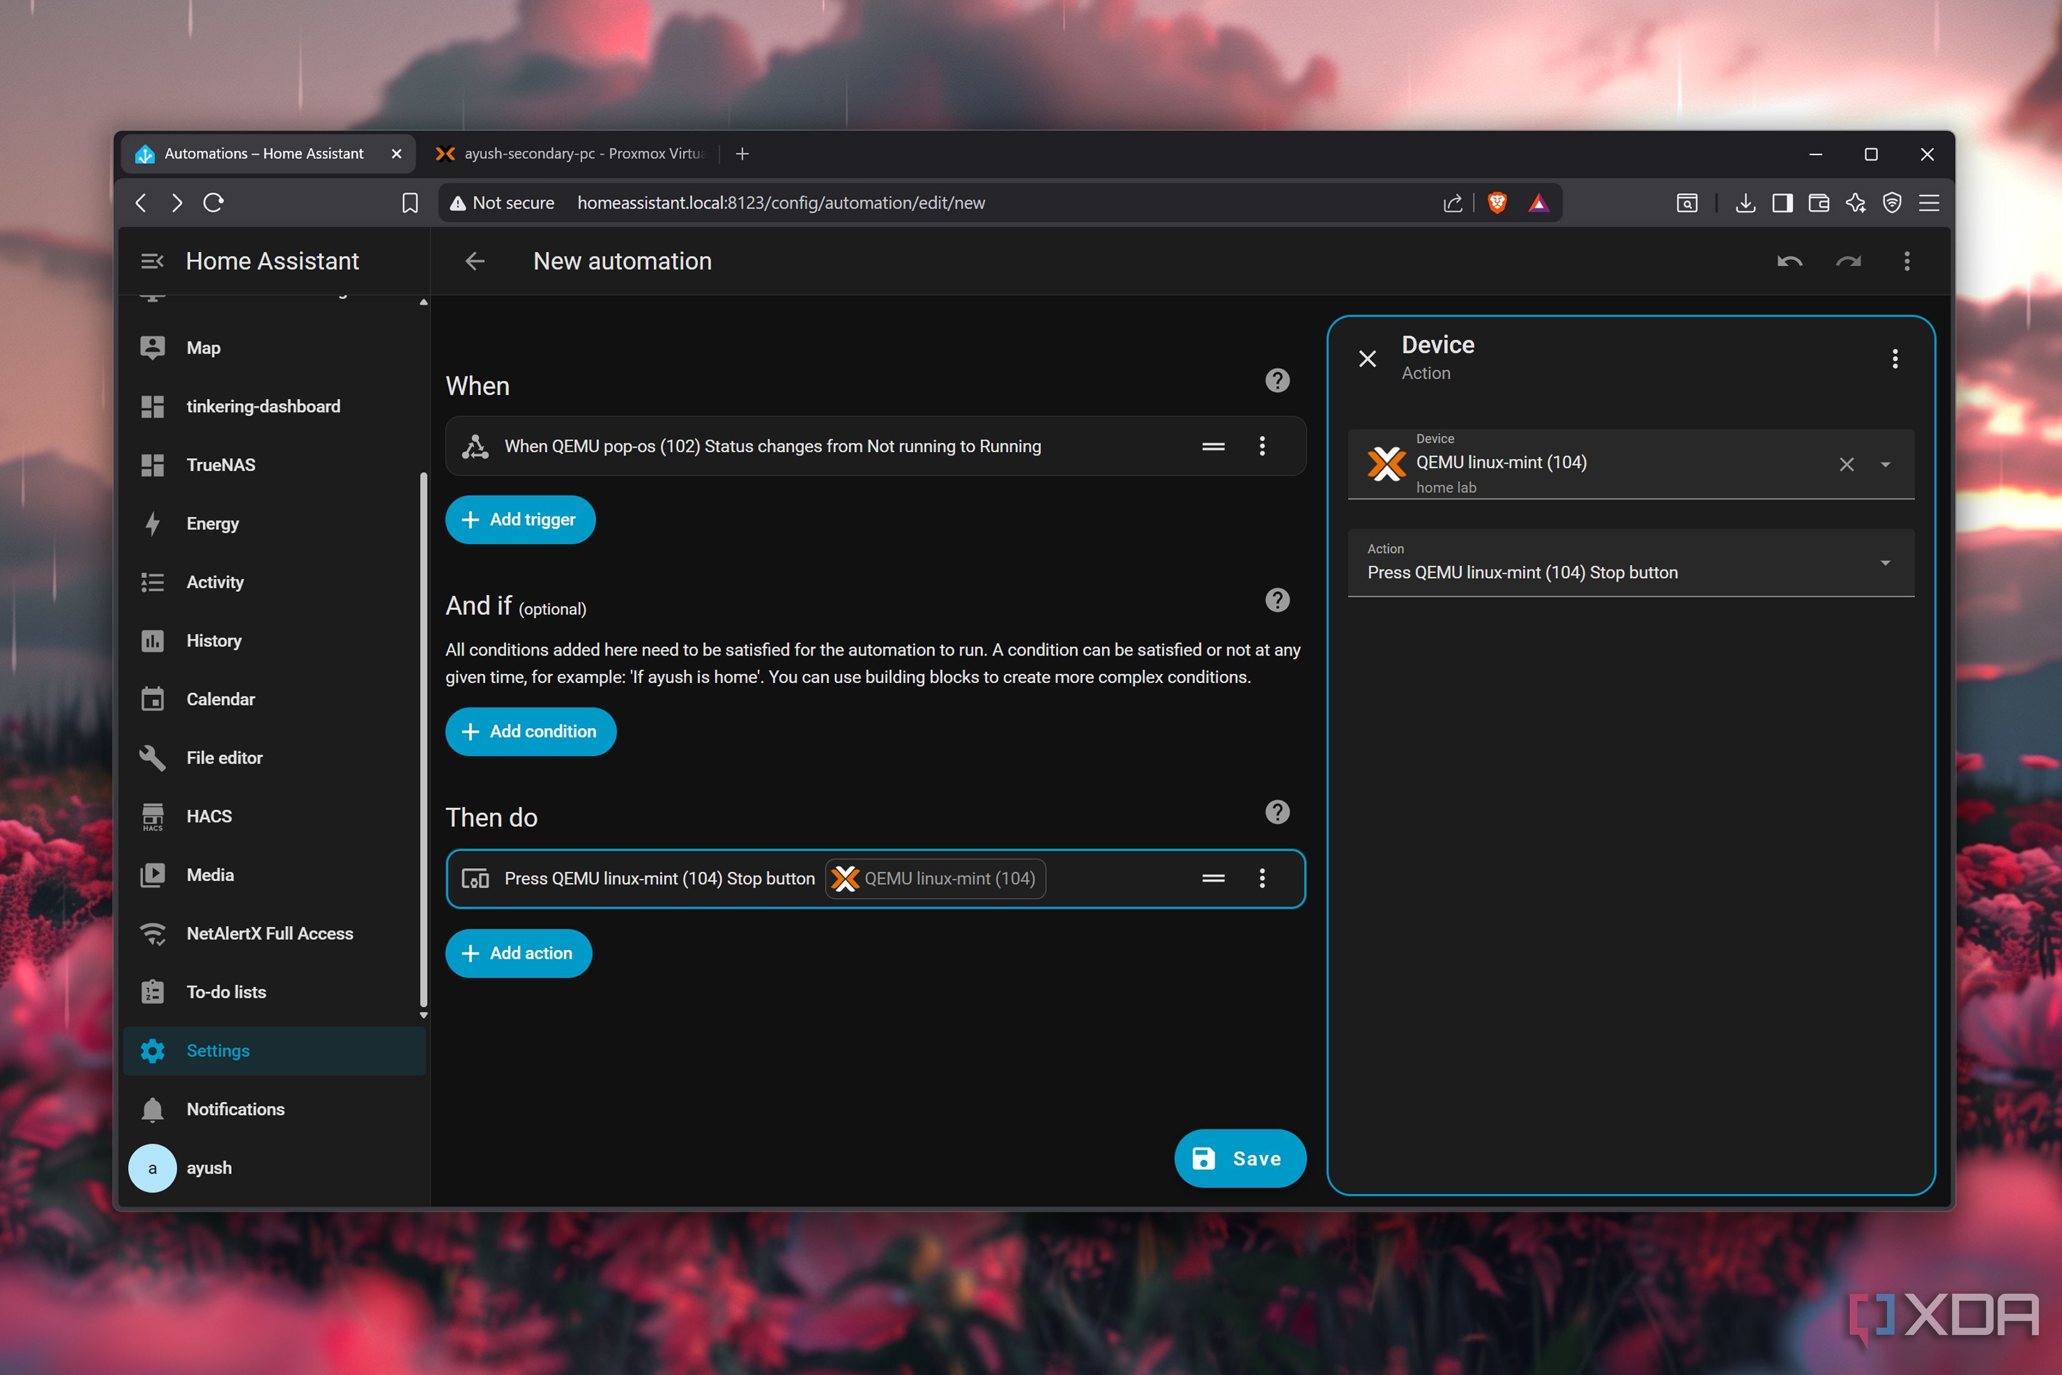Open help for the When section

(x=1277, y=381)
